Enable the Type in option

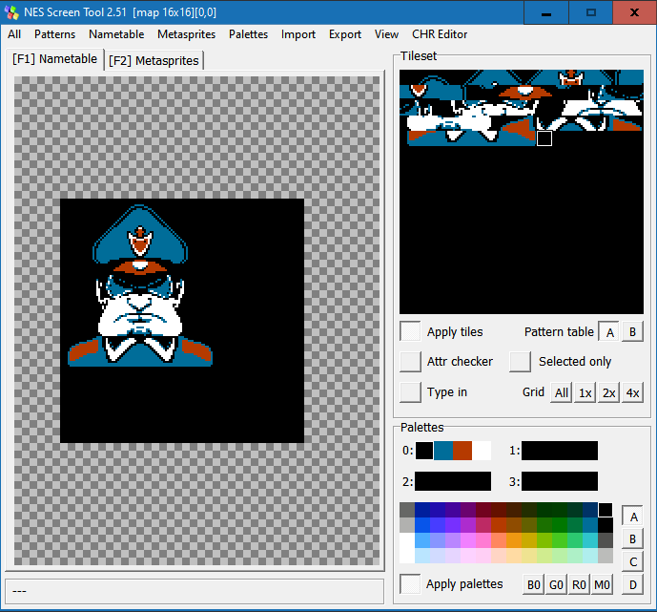pos(410,392)
